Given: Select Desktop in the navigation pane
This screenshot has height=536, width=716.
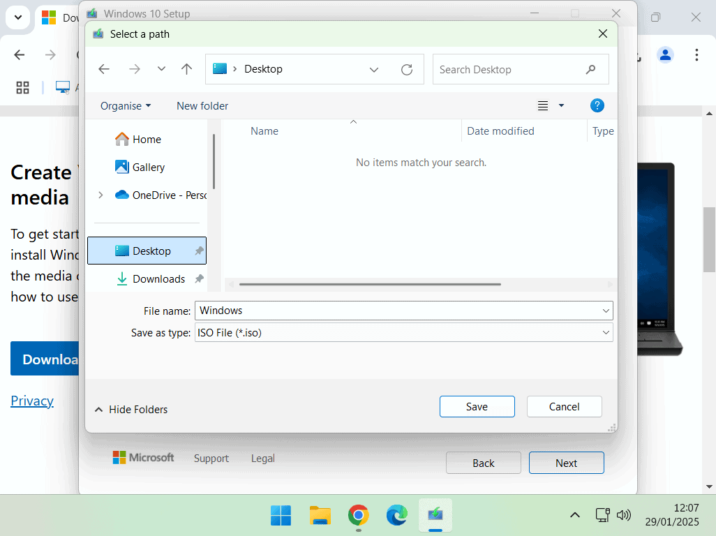Looking at the screenshot, I should tap(147, 251).
